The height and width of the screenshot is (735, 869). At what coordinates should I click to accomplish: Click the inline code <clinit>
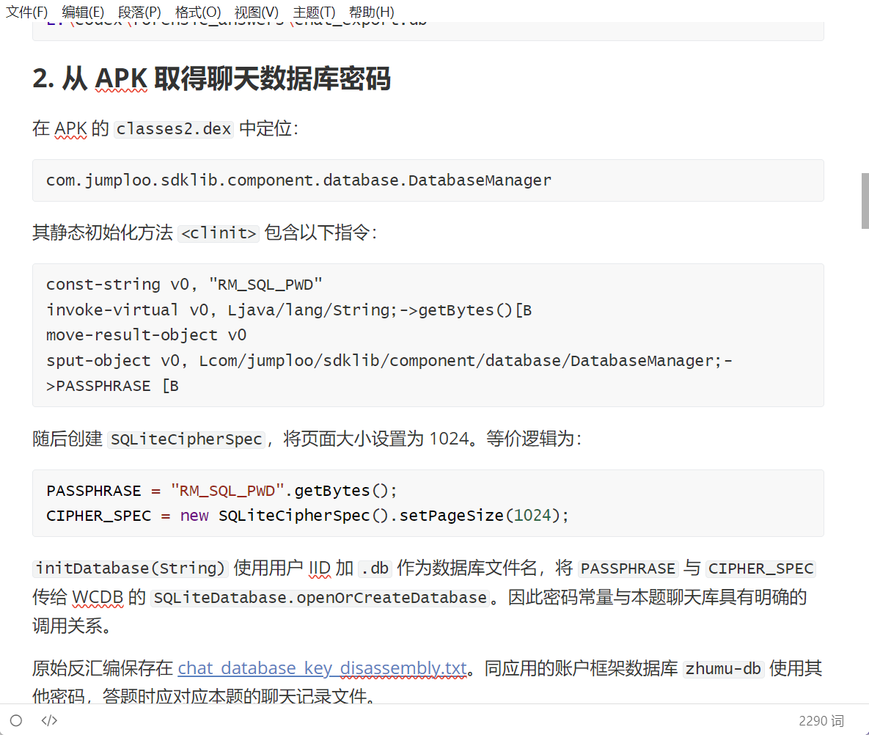coord(219,233)
